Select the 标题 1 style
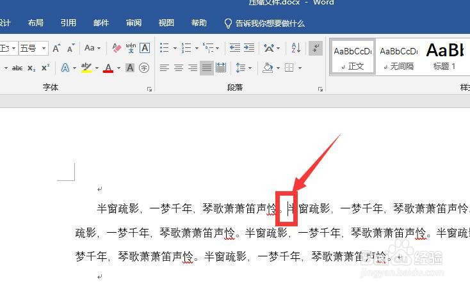Image resolution: width=470 pixels, height=289 pixels. coord(444,57)
